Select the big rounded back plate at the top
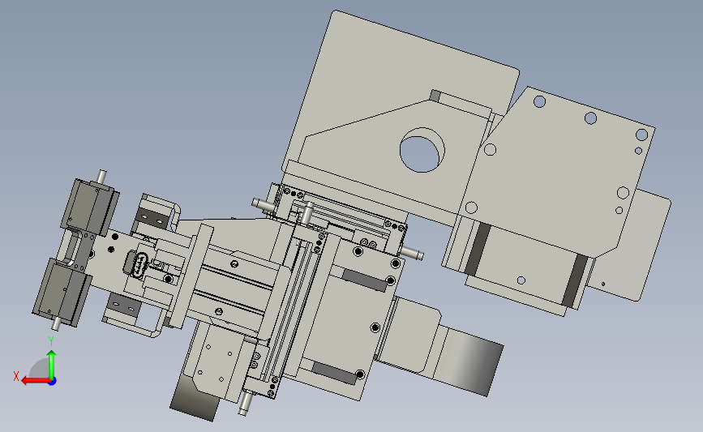703x432 pixels. pos(399,90)
